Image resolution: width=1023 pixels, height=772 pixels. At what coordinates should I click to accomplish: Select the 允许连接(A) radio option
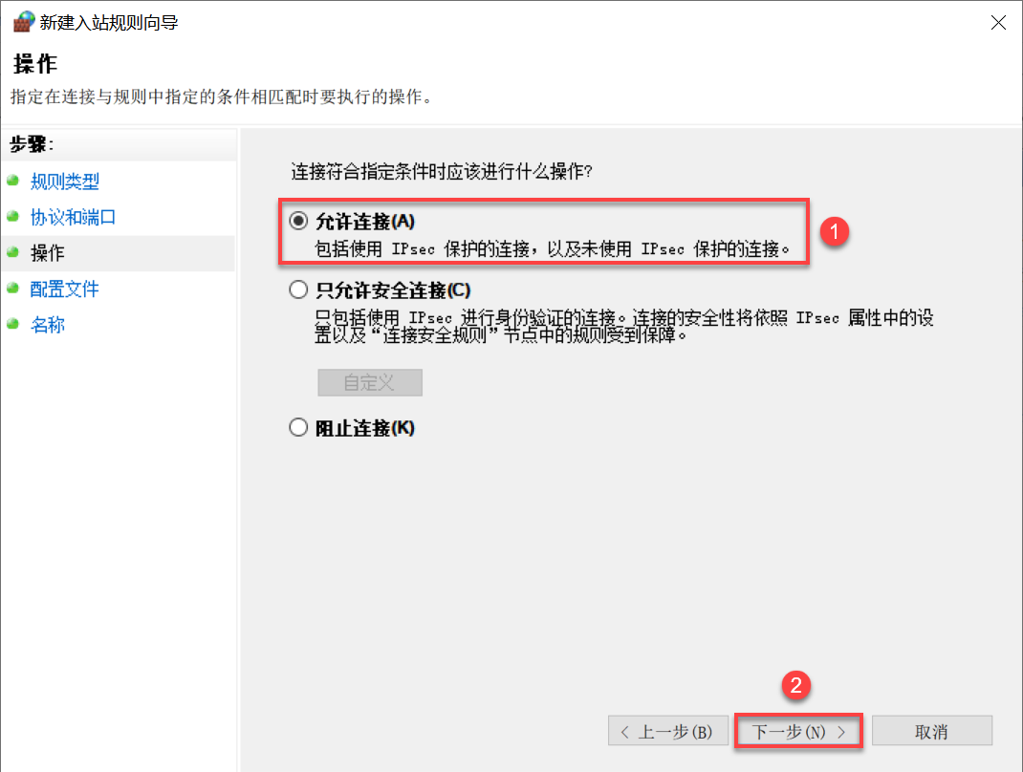[x=298, y=221]
